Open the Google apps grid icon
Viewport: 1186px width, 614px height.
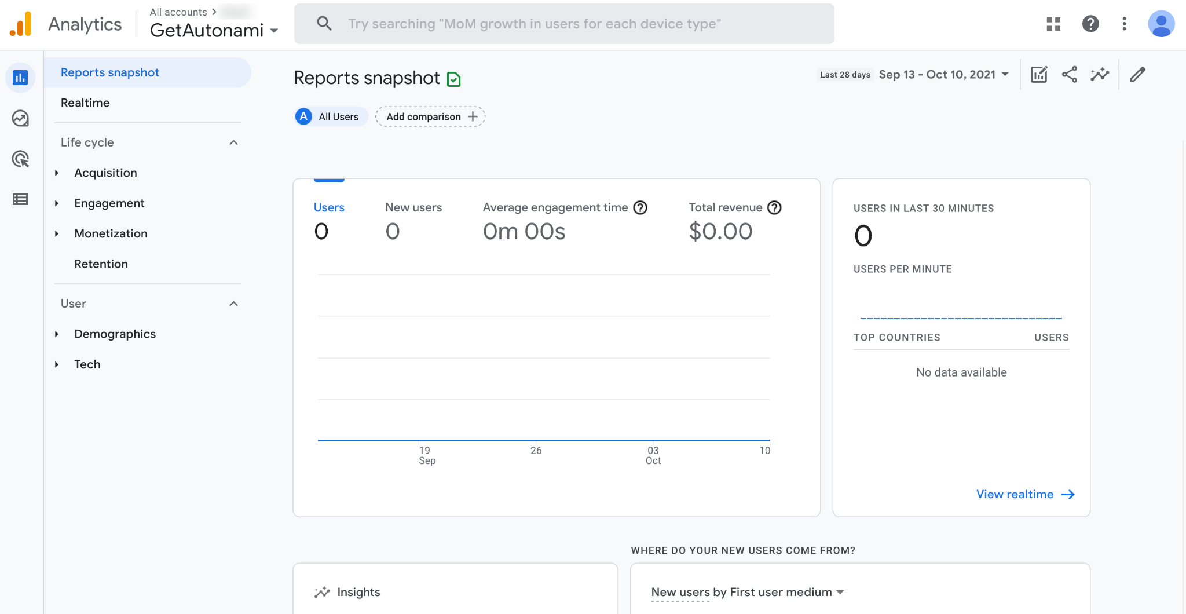(x=1053, y=24)
